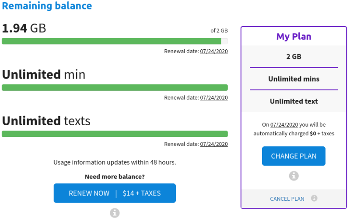Click 'Usage information updates within 48 hours' text

pyautogui.click(x=115, y=162)
